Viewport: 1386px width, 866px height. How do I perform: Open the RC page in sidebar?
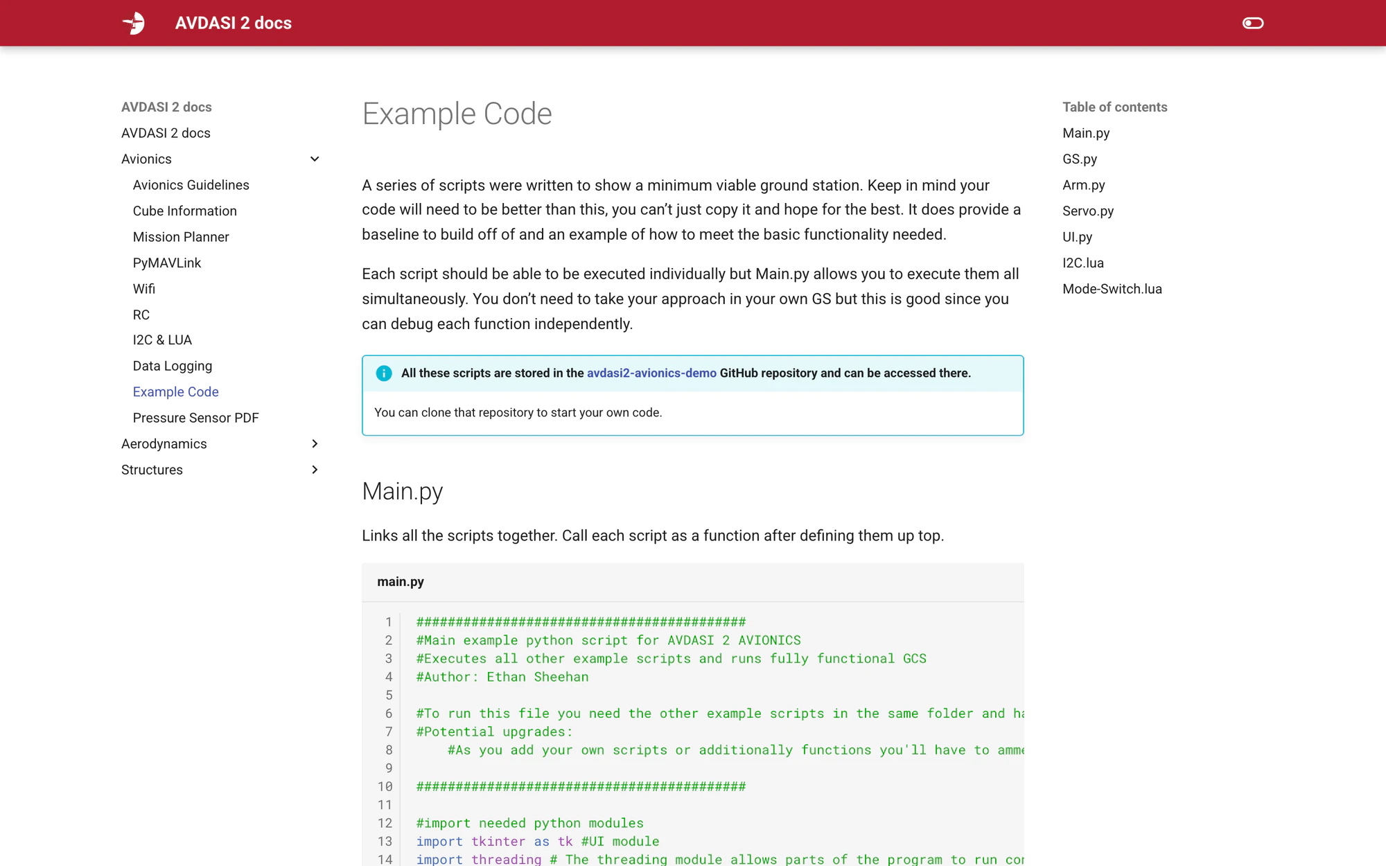coord(141,315)
